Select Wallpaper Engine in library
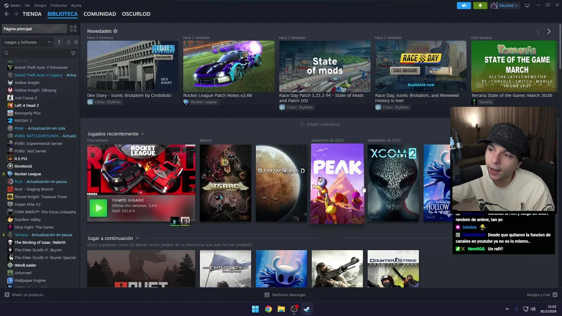Viewport: 562px width, 316px height. coord(30,280)
